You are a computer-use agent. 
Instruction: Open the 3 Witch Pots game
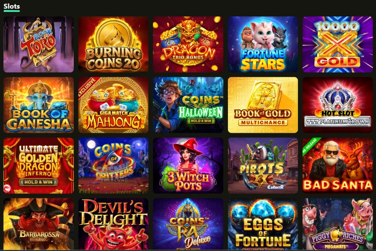[x=188, y=166]
